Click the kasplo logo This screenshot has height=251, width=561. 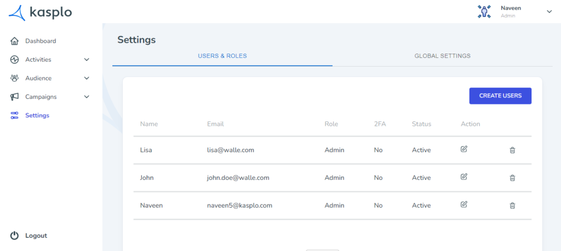pos(40,13)
